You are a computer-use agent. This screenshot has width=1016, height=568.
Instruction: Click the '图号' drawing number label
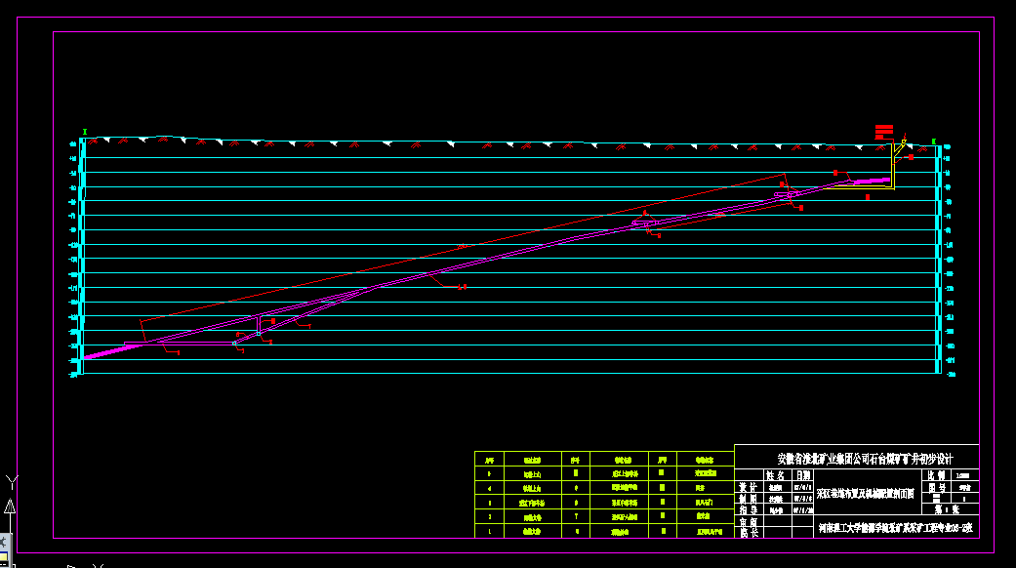click(936, 488)
